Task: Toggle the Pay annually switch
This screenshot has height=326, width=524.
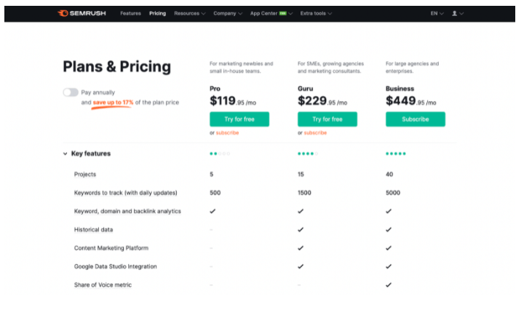Action: (71, 92)
